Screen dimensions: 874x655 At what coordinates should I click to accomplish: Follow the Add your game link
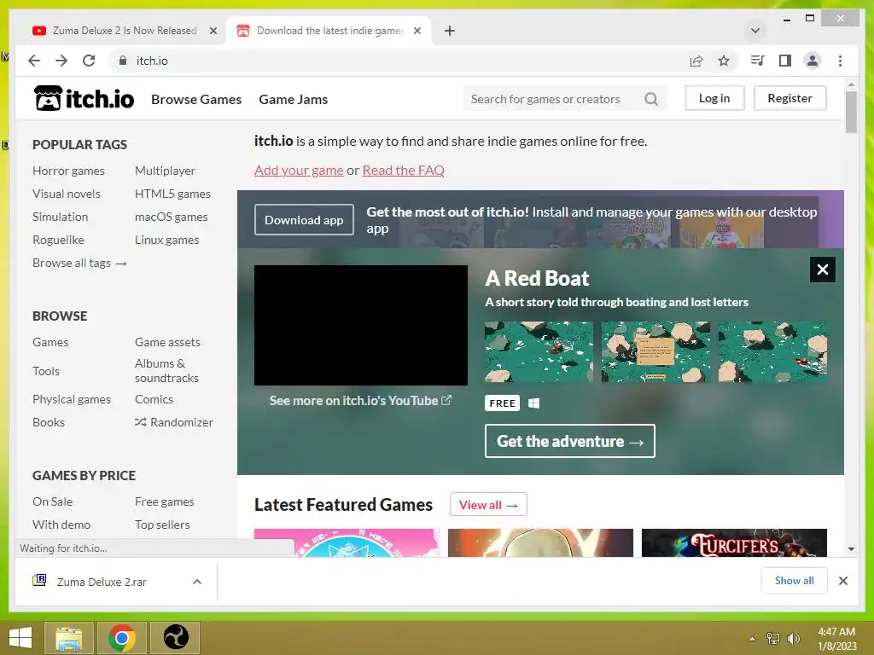point(299,171)
